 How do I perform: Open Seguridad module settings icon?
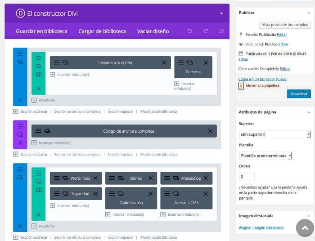57,194
